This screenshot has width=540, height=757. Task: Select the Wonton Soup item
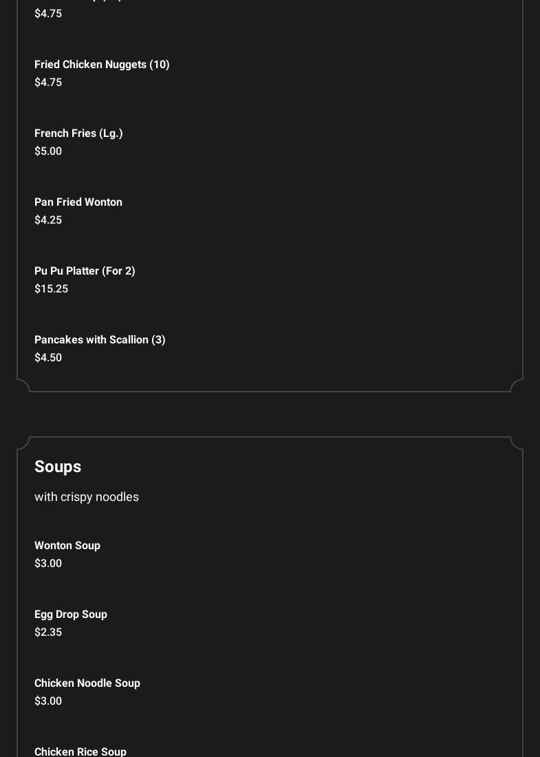67,546
